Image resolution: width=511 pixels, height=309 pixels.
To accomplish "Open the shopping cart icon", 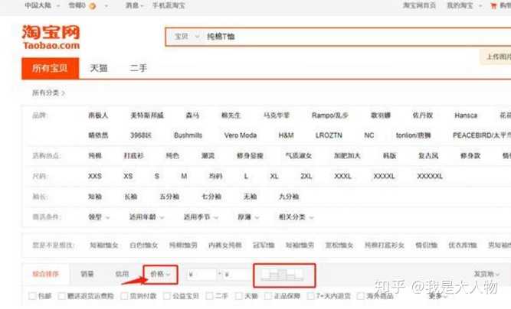I will tap(493, 5).
